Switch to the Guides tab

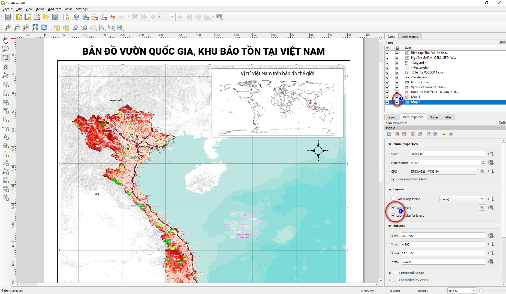coord(434,117)
